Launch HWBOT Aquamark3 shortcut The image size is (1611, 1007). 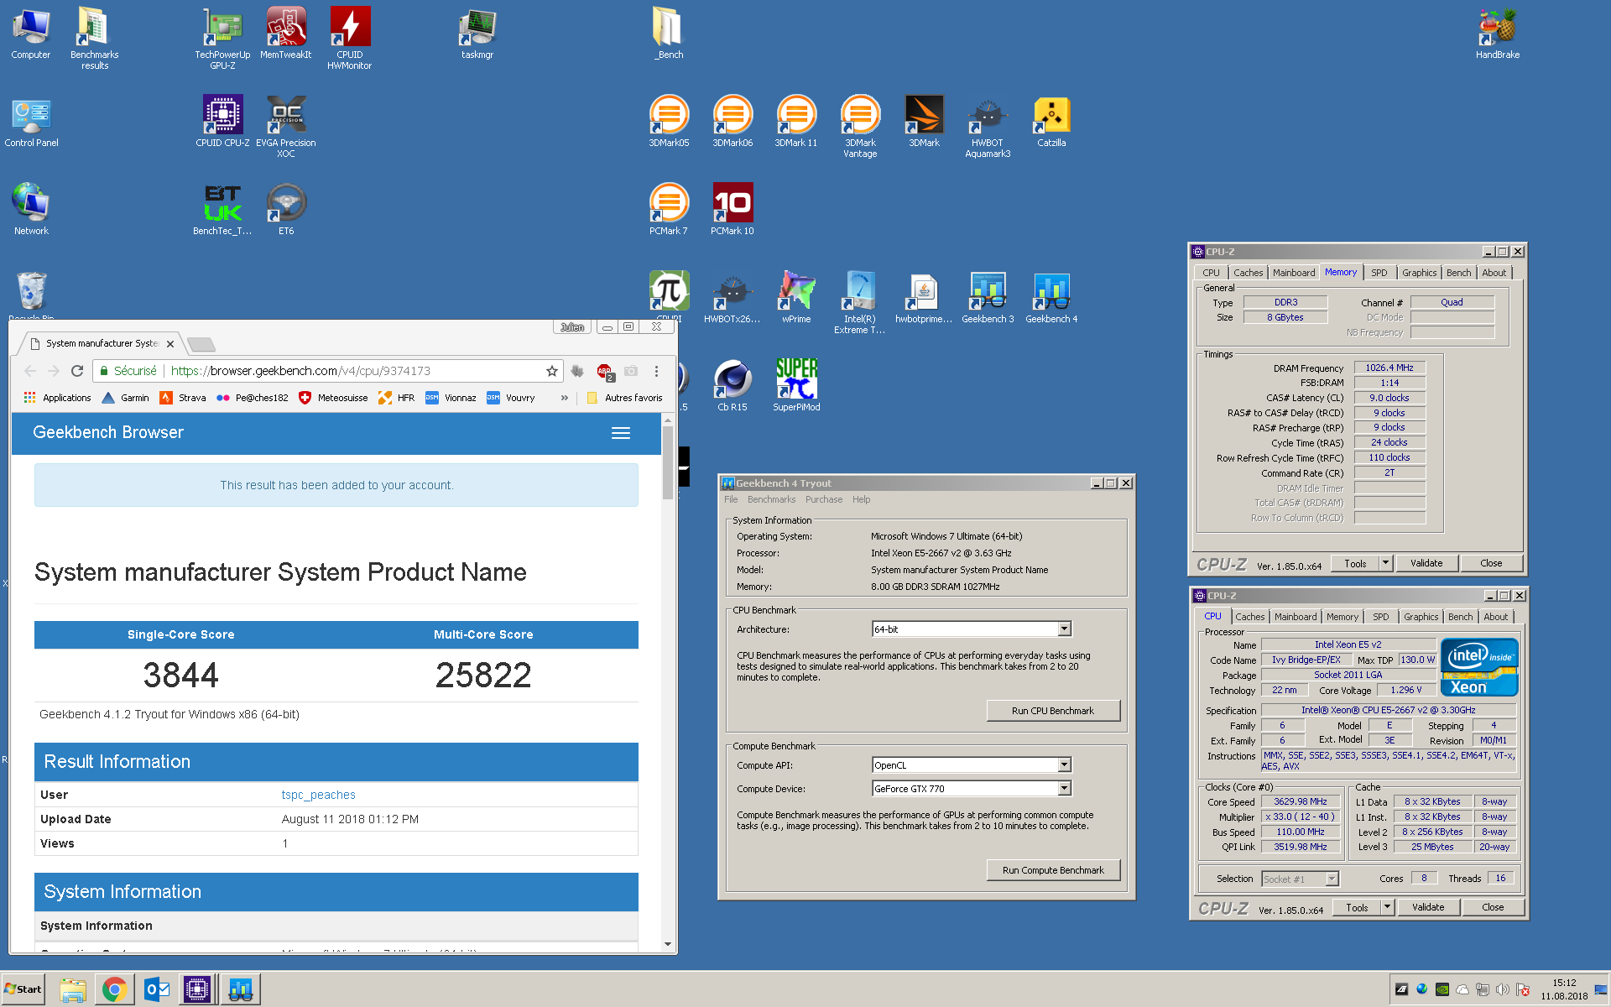coord(988,126)
